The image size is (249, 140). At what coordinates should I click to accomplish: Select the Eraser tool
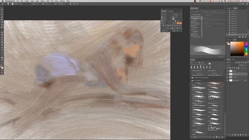click(x=2, y=37)
